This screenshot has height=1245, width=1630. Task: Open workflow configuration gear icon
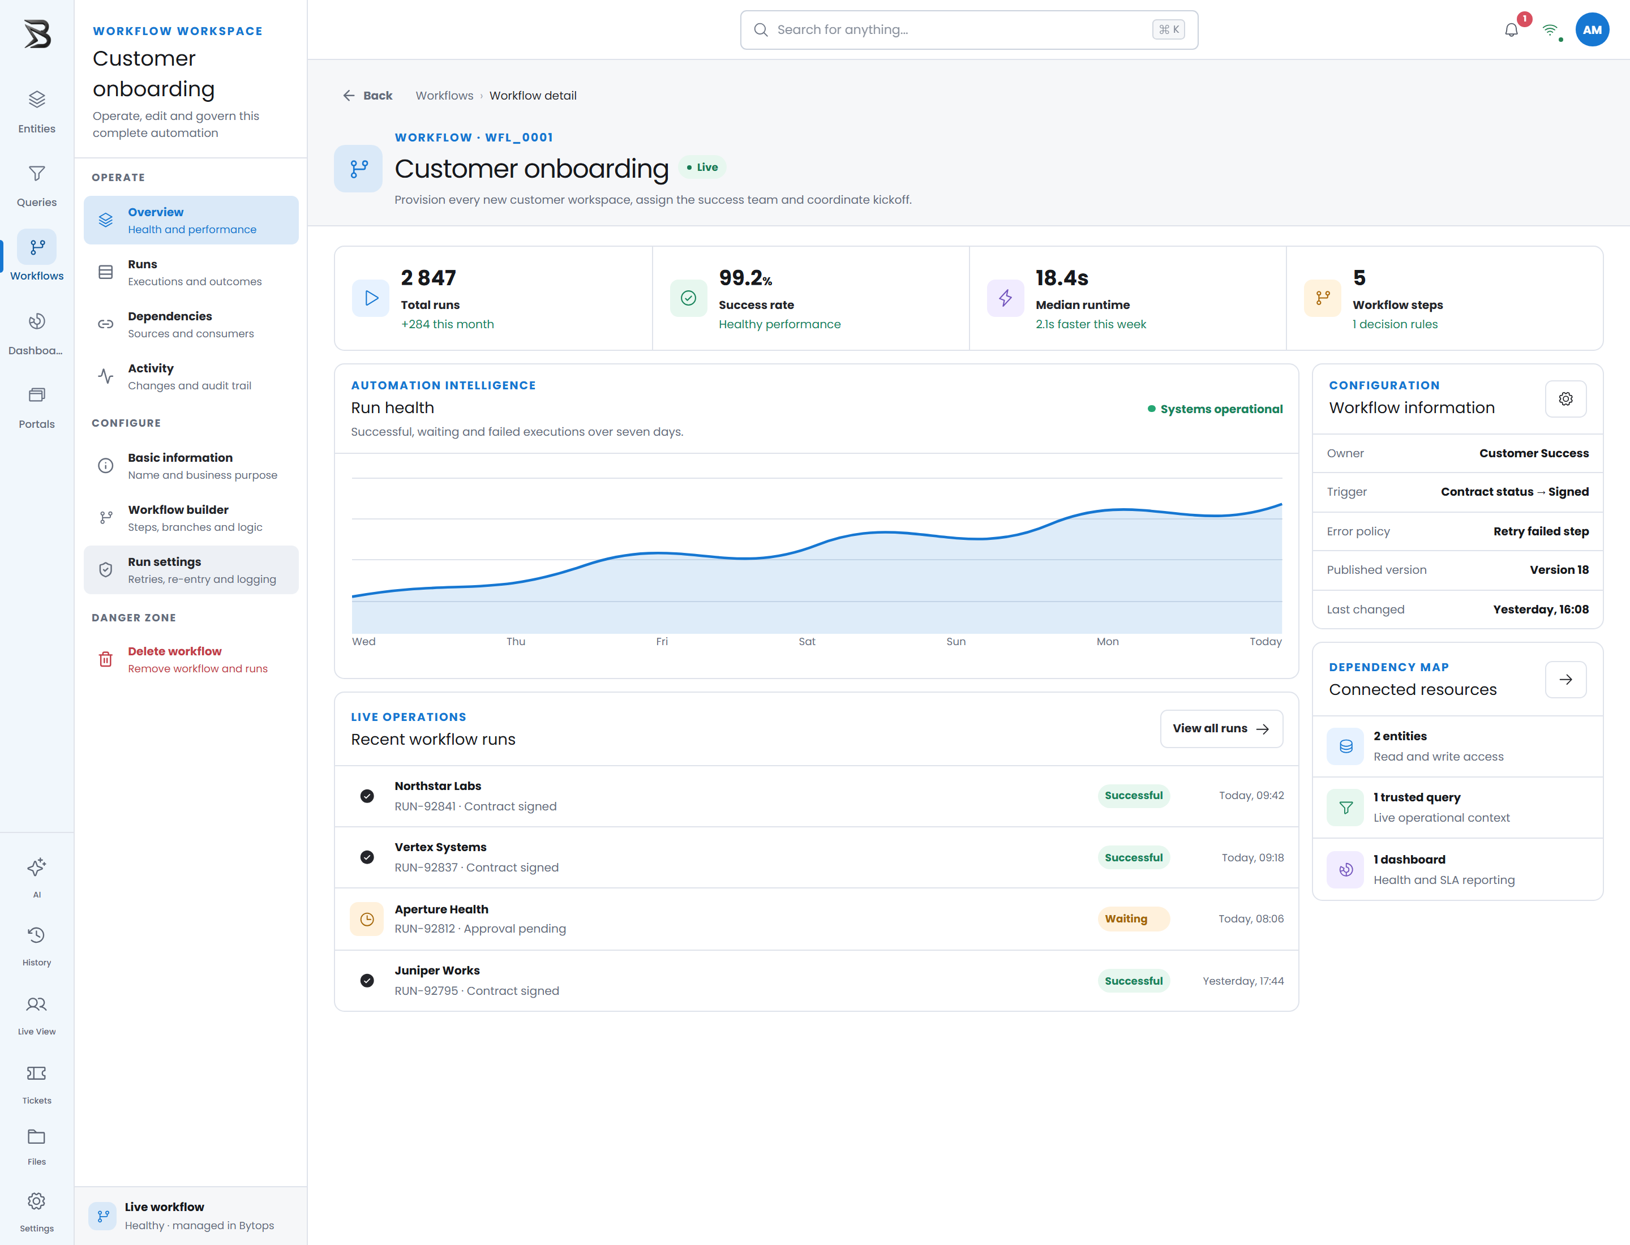[1565, 399]
